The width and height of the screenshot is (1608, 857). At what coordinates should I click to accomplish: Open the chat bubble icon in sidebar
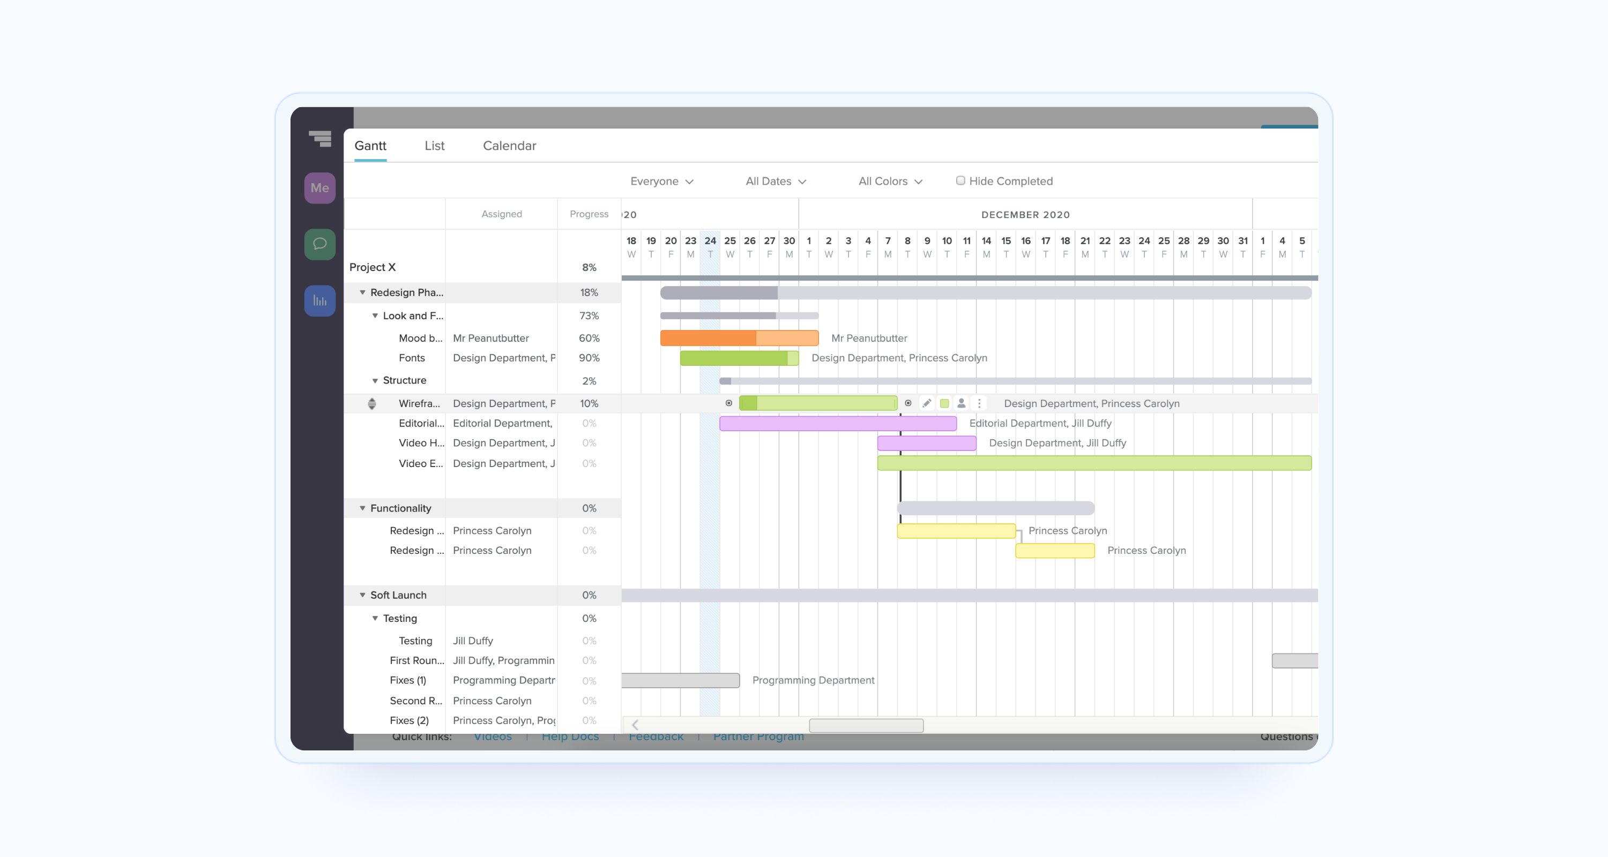319,244
